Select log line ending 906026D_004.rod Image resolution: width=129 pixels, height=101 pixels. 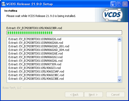(39, 50)
